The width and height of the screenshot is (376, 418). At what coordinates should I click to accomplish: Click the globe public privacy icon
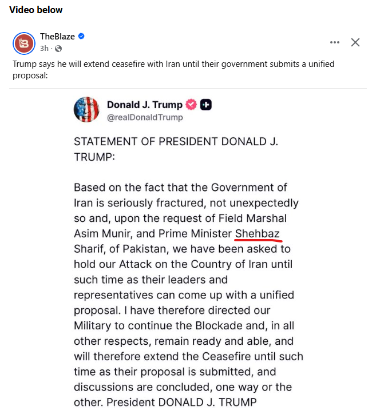58,49
